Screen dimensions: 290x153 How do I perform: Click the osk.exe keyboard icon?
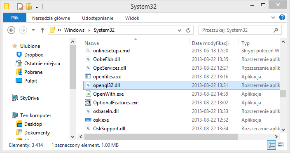tap(88, 120)
